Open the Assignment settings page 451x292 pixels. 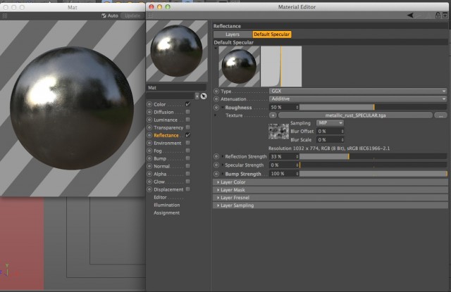[167, 212]
